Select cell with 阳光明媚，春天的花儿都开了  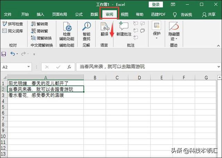point(45,83)
